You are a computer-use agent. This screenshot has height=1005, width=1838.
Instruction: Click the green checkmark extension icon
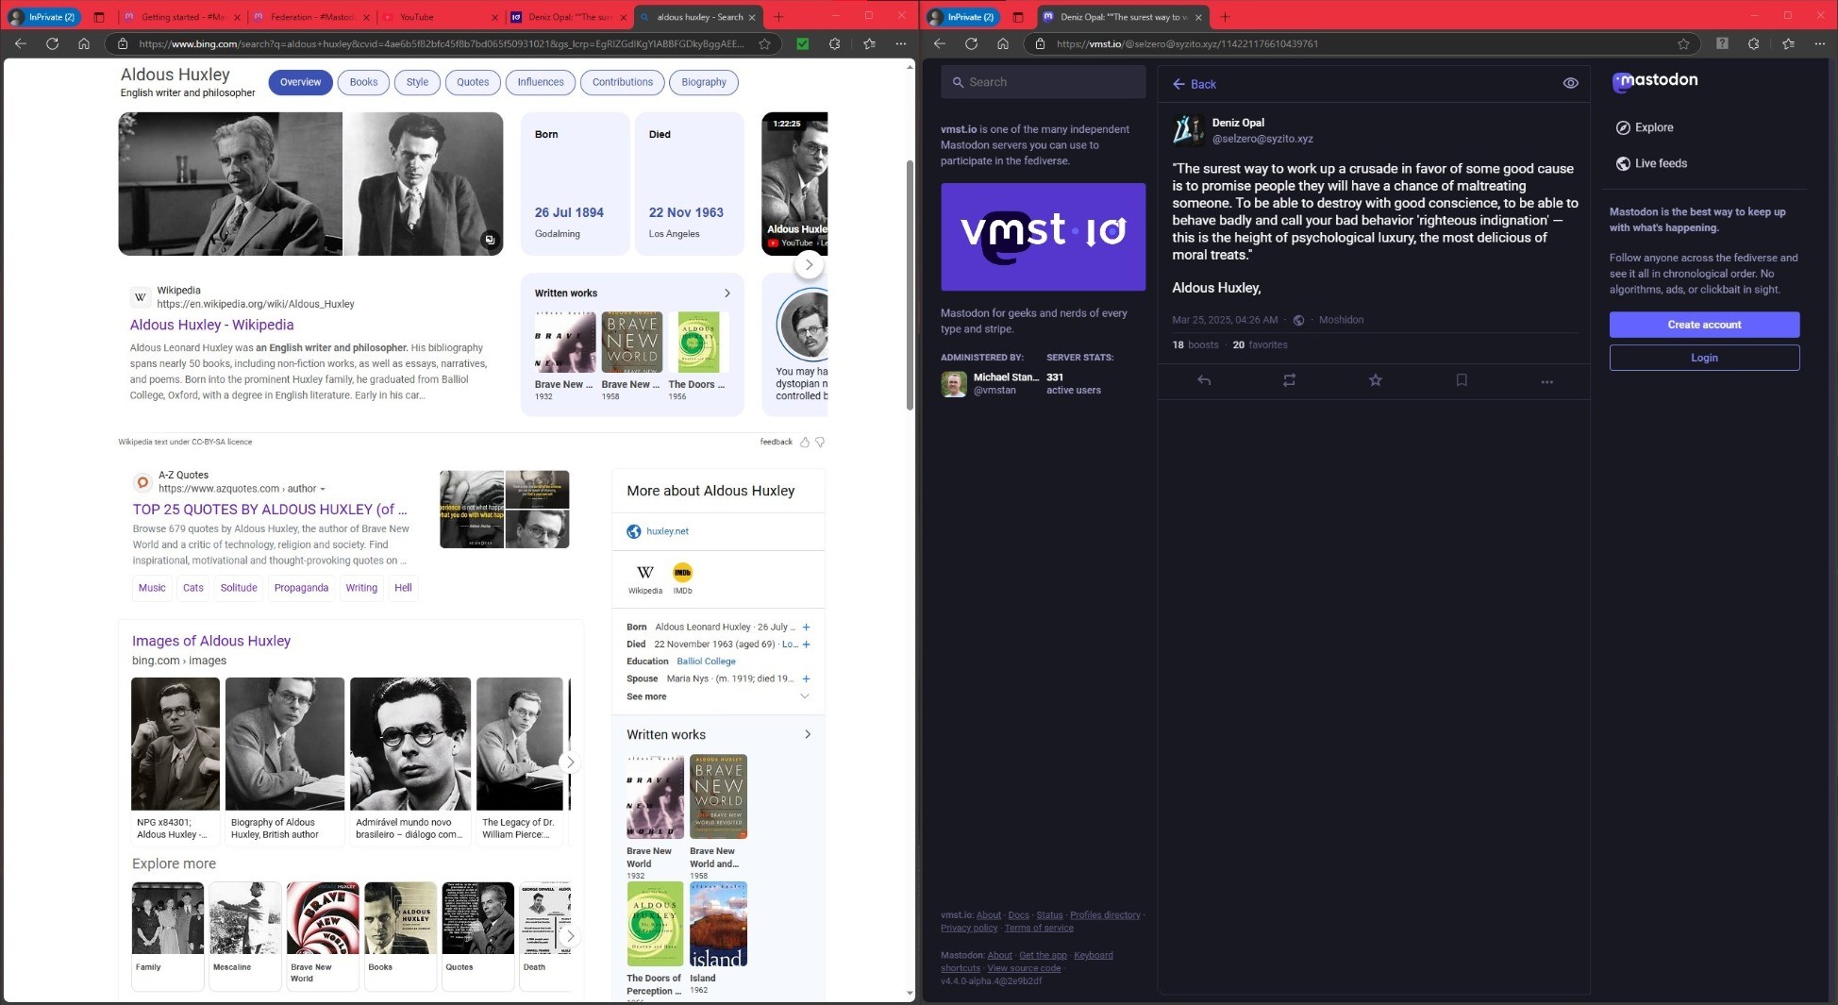point(803,43)
